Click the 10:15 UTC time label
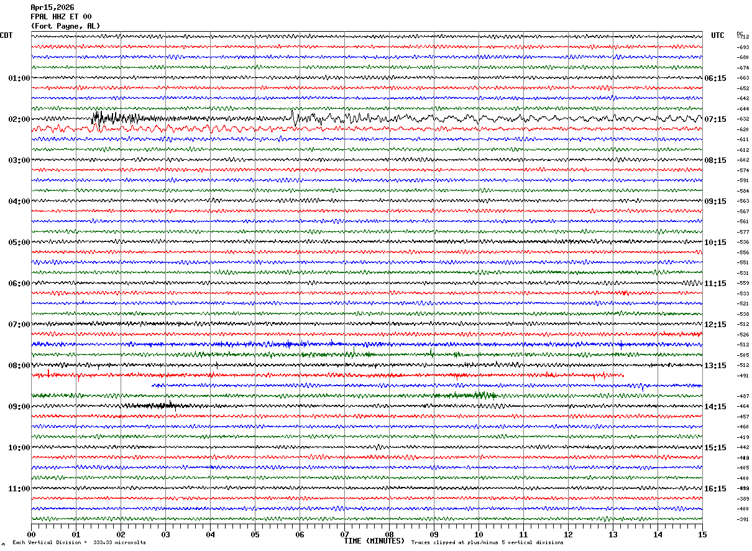 (715, 243)
